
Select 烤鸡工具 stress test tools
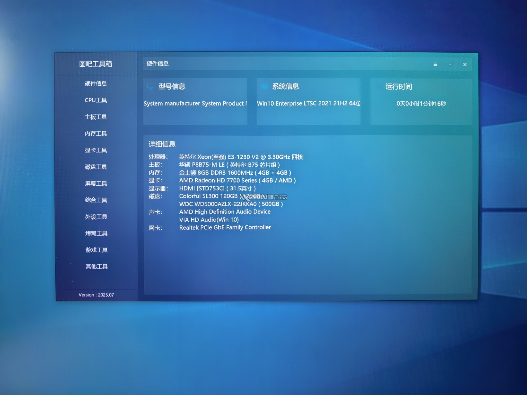click(x=96, y=234)
